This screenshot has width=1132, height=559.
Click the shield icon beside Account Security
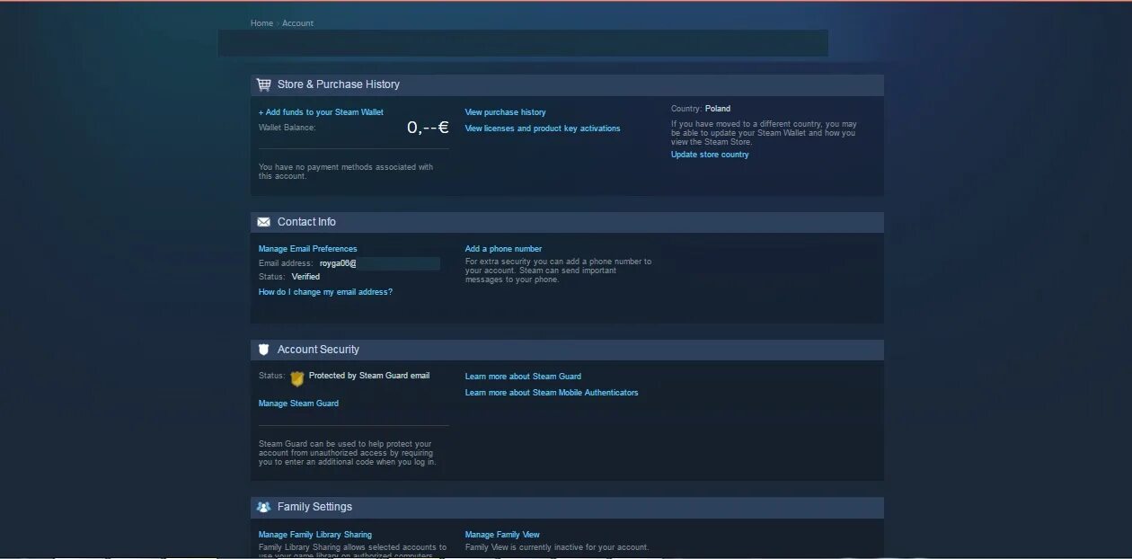pyautogui.click(x=263, y=350)
